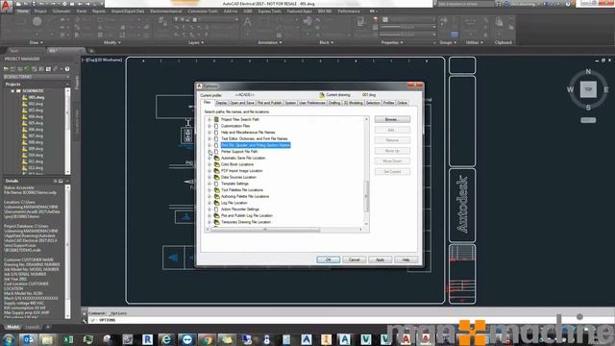Open the Draw panel dropdown
The image size is (615, 346).
coord(37,42)
